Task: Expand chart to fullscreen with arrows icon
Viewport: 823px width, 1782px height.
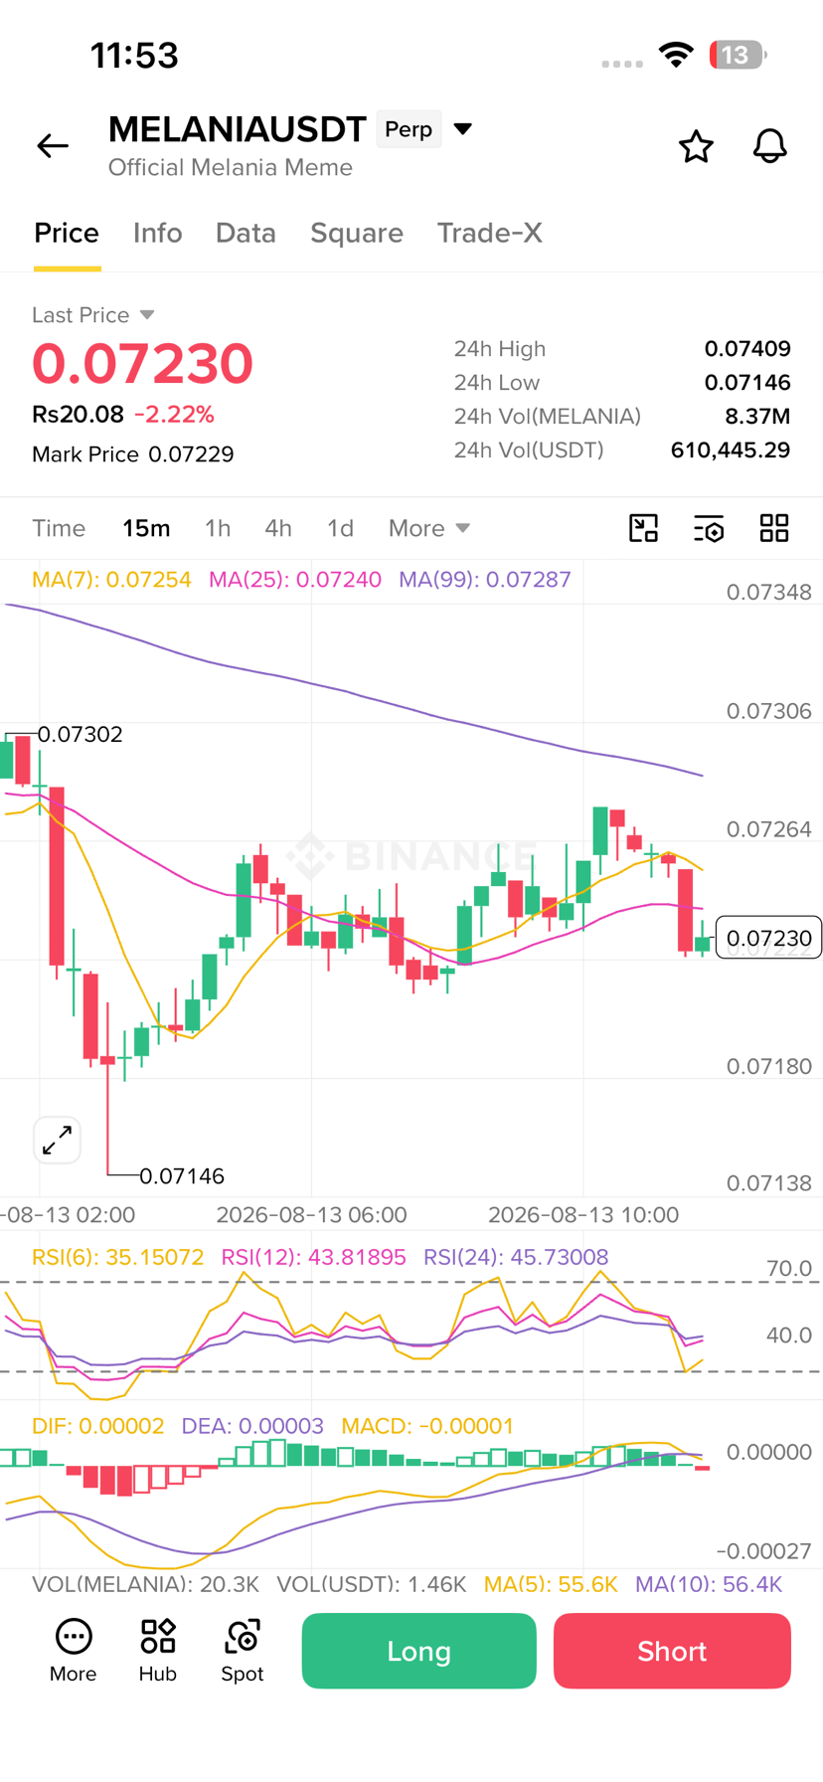Action: click(57, 1140)
